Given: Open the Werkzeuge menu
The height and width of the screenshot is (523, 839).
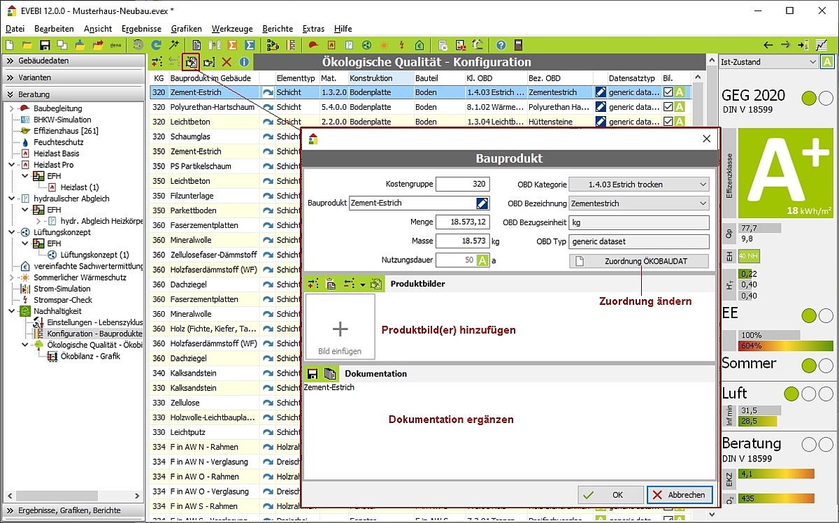Looking at the screenshot, I should click(x=231, y=29).
